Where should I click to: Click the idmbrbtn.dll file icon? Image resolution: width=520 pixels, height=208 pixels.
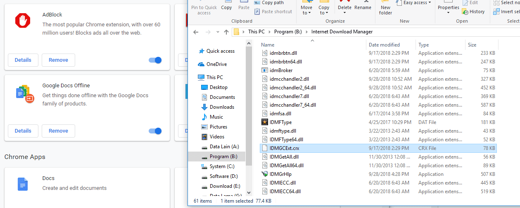click(265, 53)
